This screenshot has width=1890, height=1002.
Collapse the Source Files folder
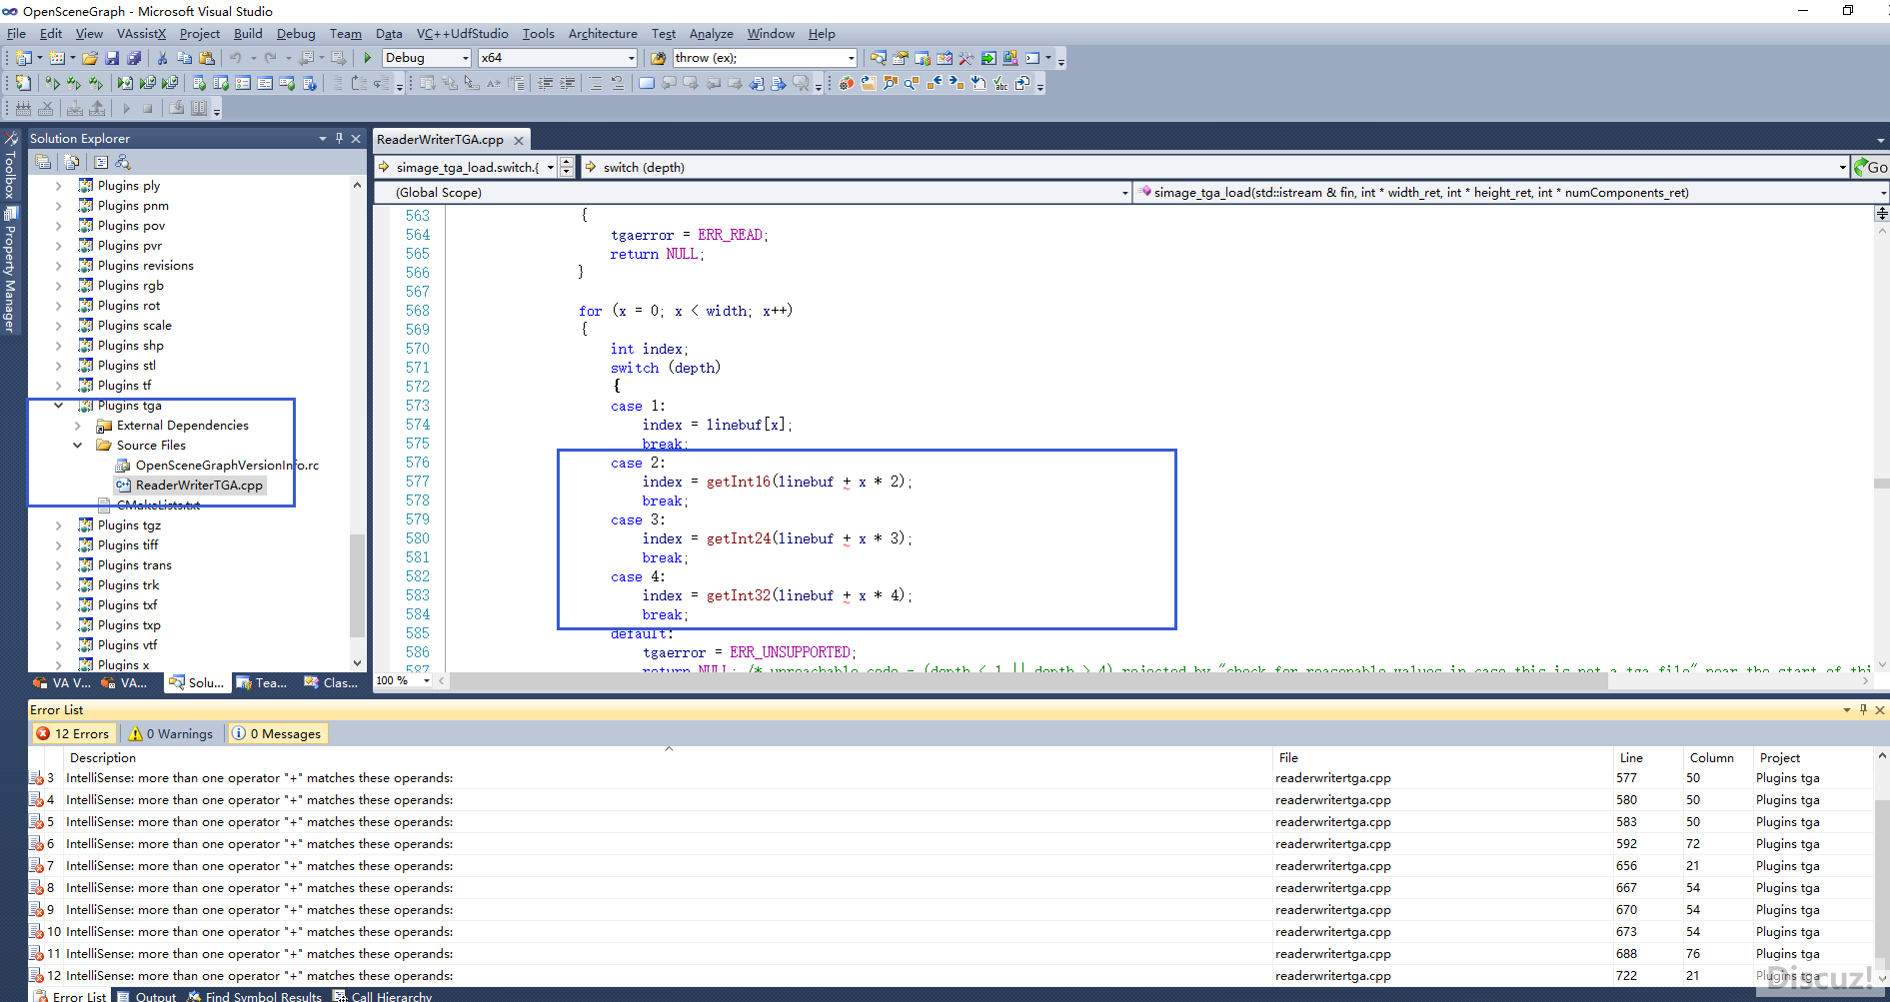tap(77, 446)
